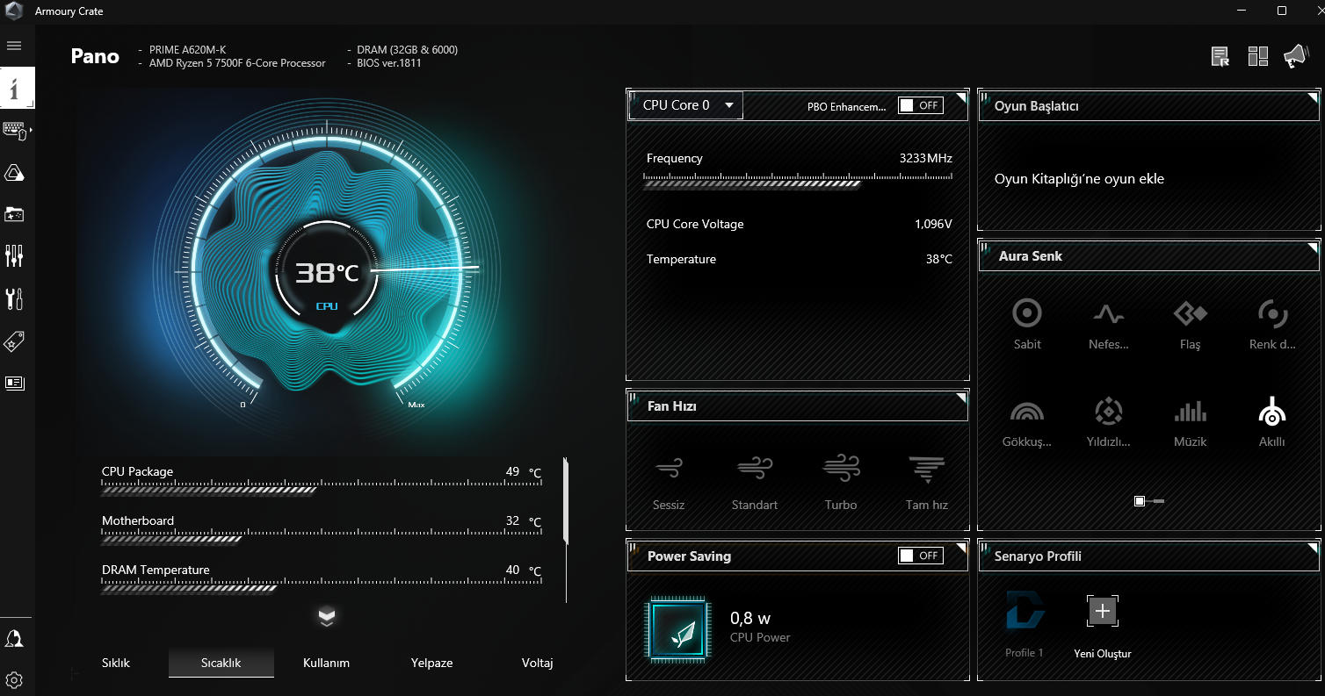This screenshot has width=1325, height=696.
Task: Open the News page icon in sidebar
Action: 14,383
